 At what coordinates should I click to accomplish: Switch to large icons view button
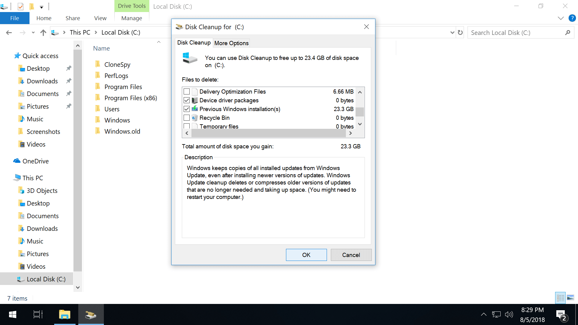(570, 298)
